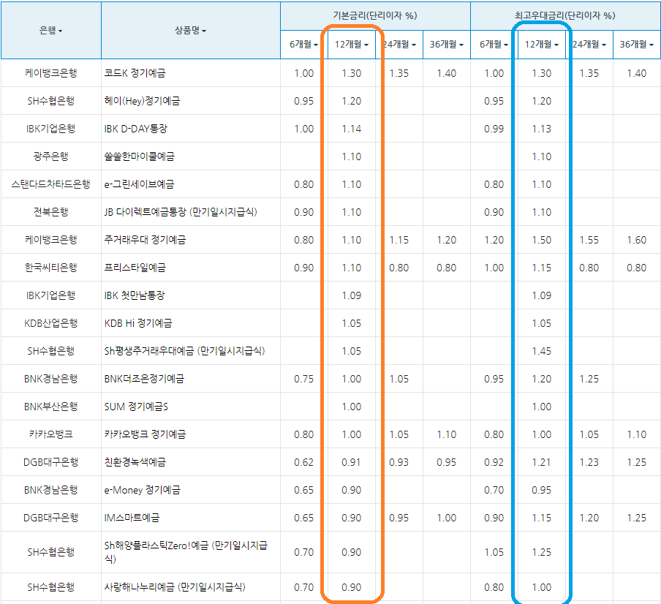Click 0.62 six-month rate for 친환경녹색예금

(x=303, y=462)
